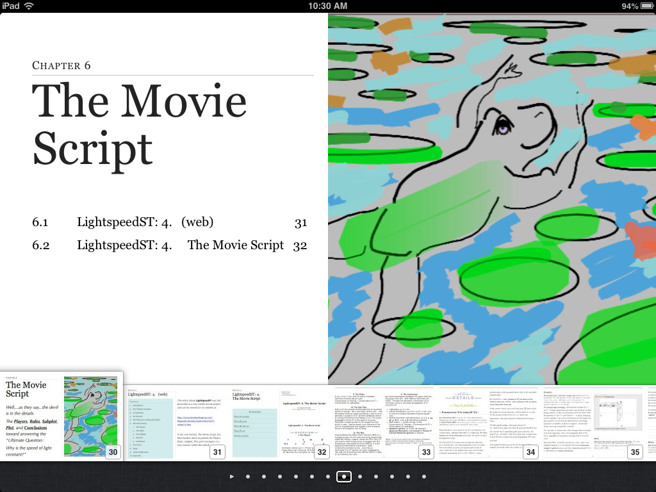This screenshot has width=656, height=492.
Task: Click the first navigation dot
Action: (x=248, y=477)
